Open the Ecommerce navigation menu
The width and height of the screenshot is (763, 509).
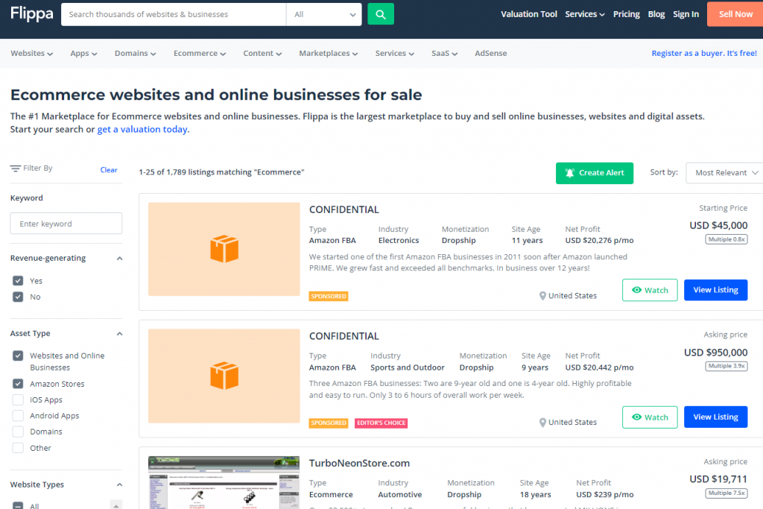pyautogui.click(x=200, y=53)
